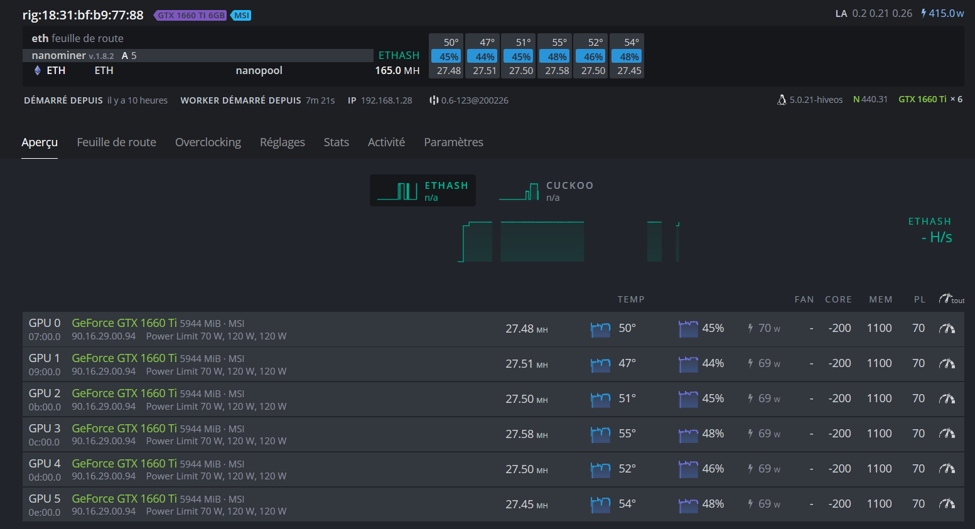Open the Activité tab
Screen dimensions: 975x529
click(386, 142)
